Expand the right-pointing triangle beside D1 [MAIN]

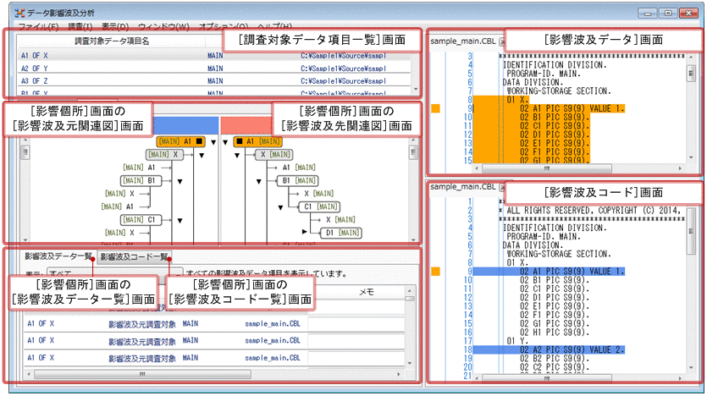pos(304,232)
